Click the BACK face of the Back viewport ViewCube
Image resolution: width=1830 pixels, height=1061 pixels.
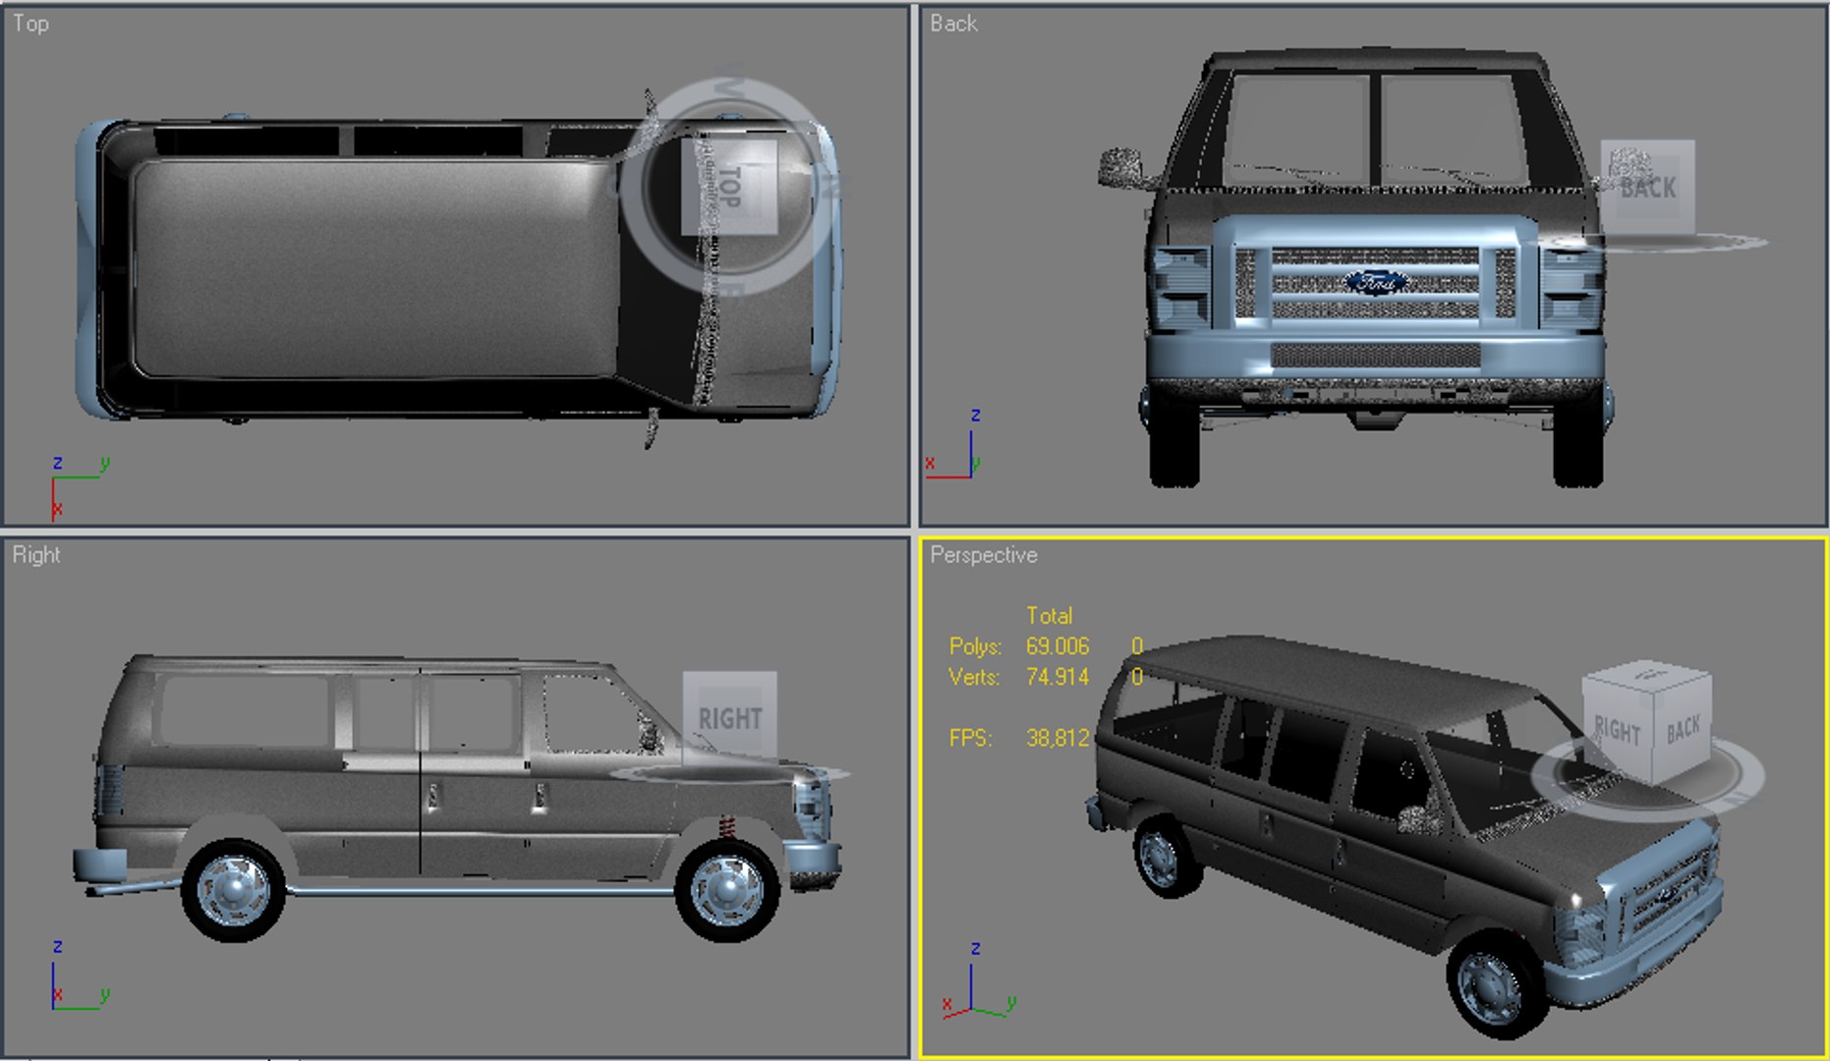[1648, 187]
